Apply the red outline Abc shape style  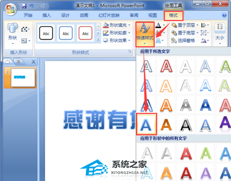[85, 33]
